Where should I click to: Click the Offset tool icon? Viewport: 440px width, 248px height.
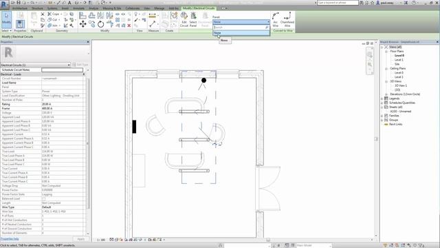pos(91,15)
